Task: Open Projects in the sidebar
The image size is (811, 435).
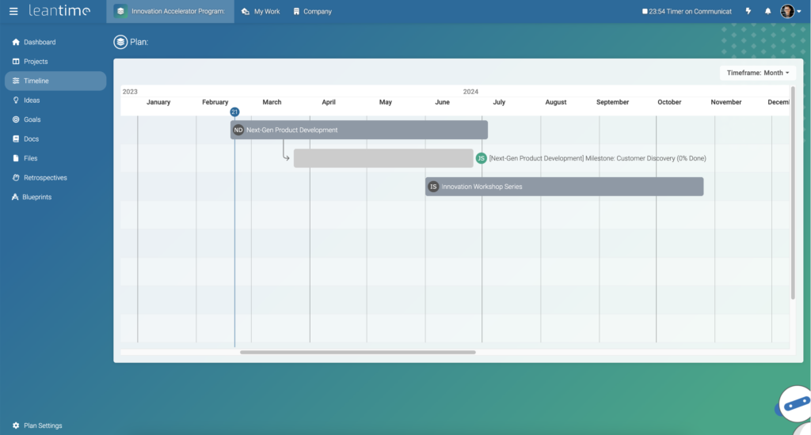Action: tap(55, 62)
